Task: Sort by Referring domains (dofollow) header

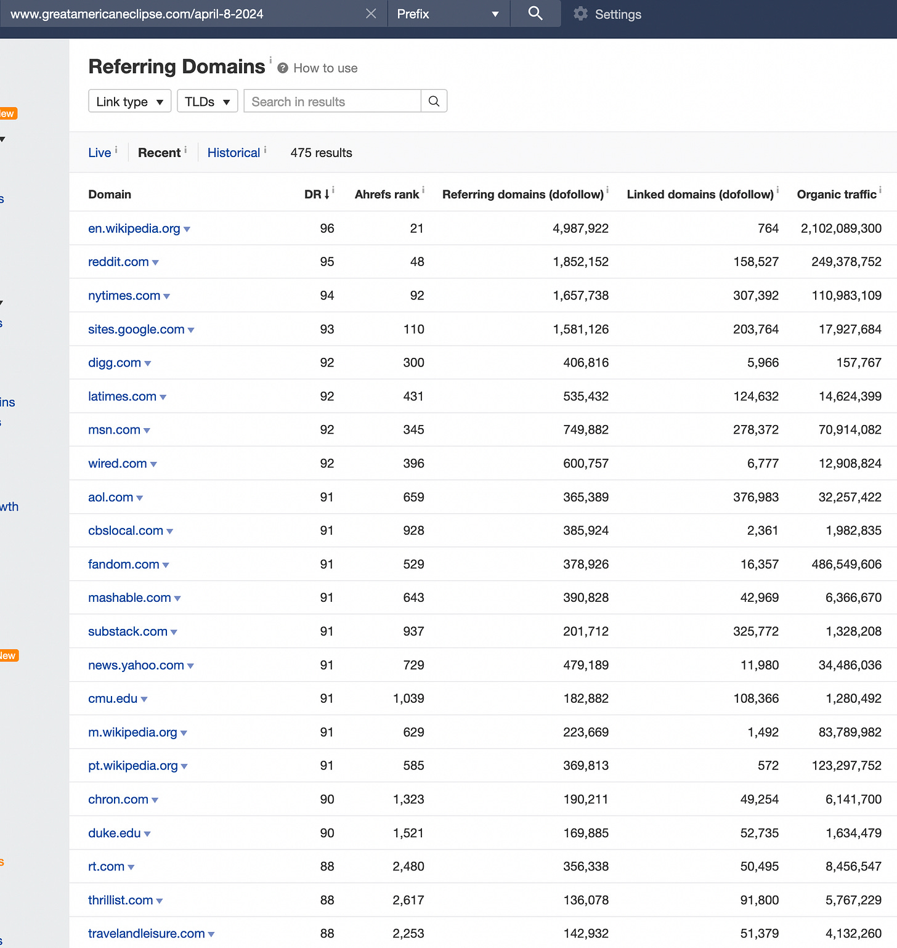Action: (523, 195)
